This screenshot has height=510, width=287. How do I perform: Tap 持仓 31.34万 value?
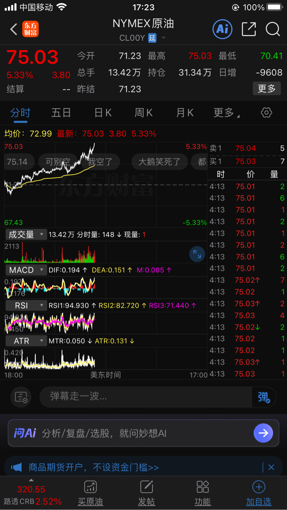pos(195,72)
